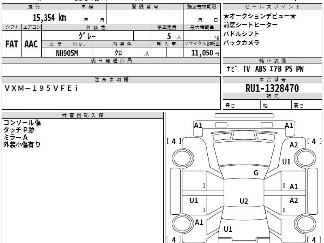Click the seating capacity 5 人
The image size is (324, 243).
coord(174,36)
